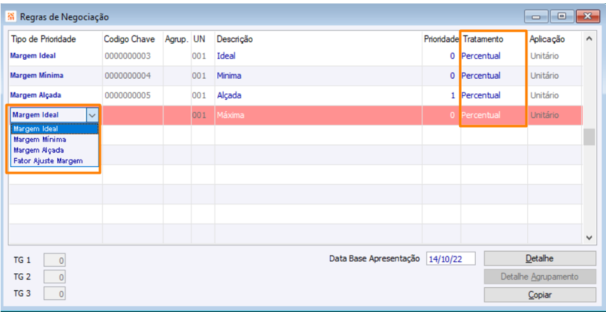Click Unitário in the Máxima row
Image resolution: width=606 pixels, height=312 pixels.
544,115
